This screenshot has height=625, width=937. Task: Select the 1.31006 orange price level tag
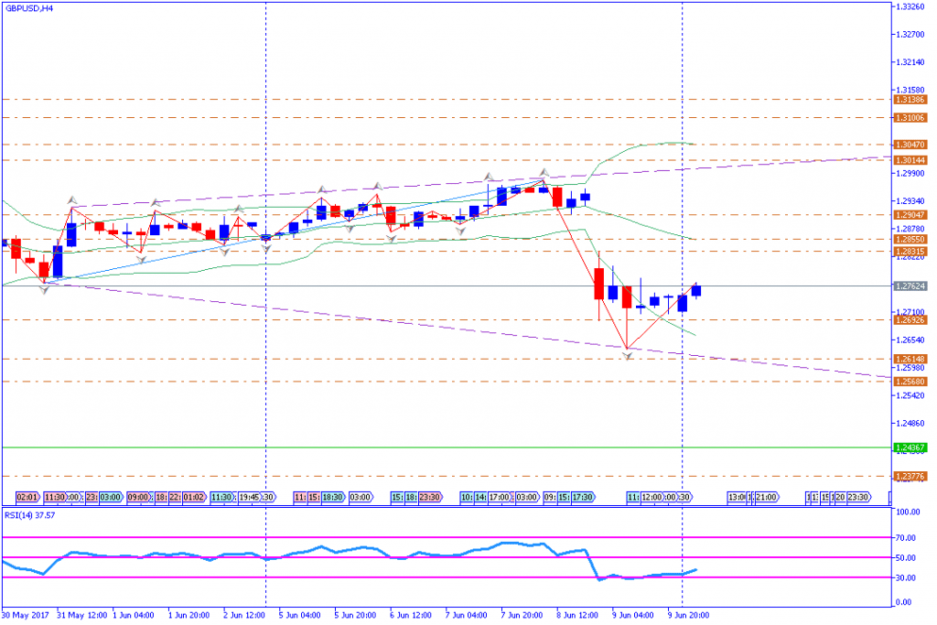click(910, 118)
